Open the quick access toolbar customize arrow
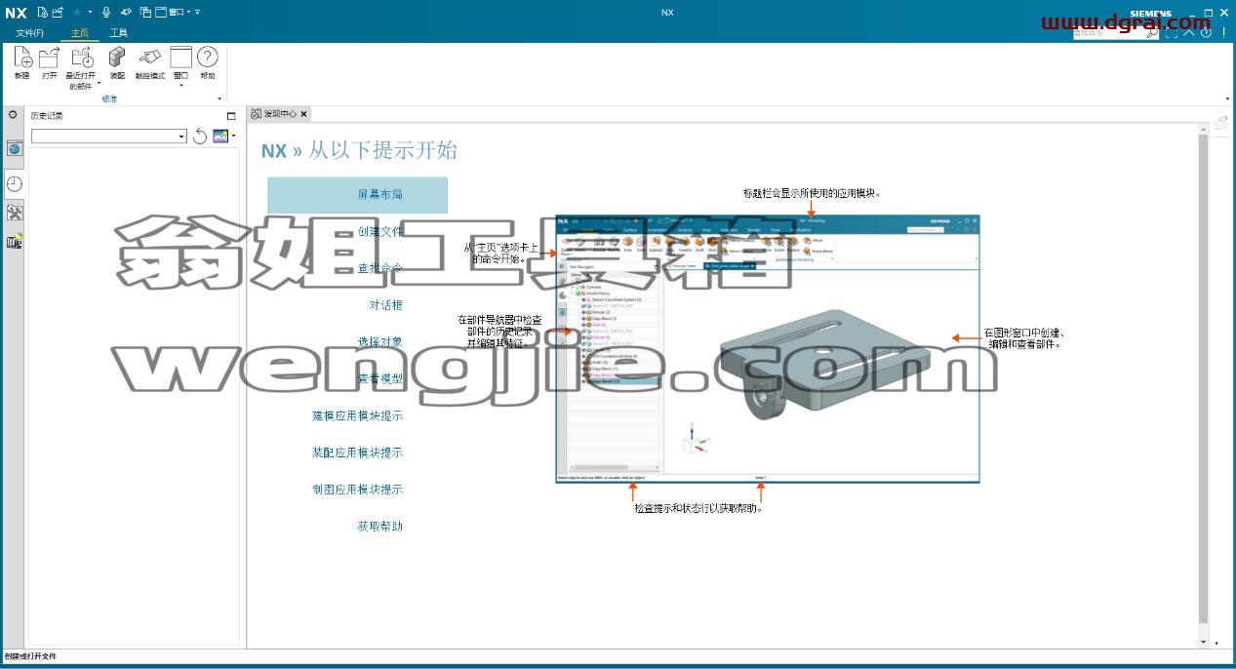 tap(197, 12)
